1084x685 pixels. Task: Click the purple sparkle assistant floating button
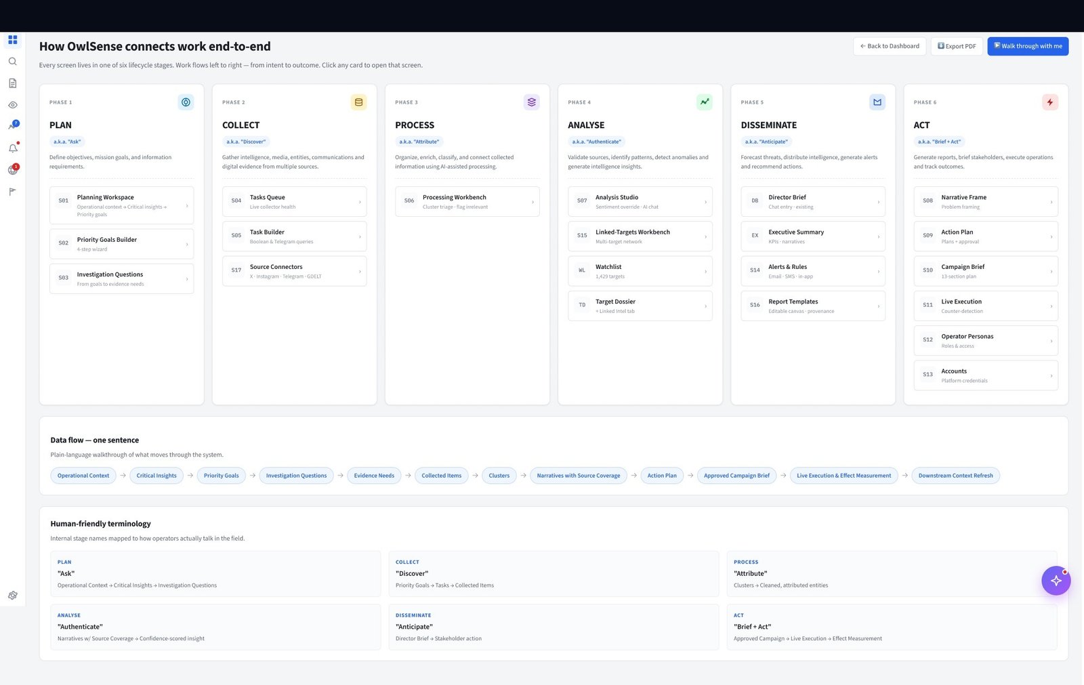tap(1056, 581)
